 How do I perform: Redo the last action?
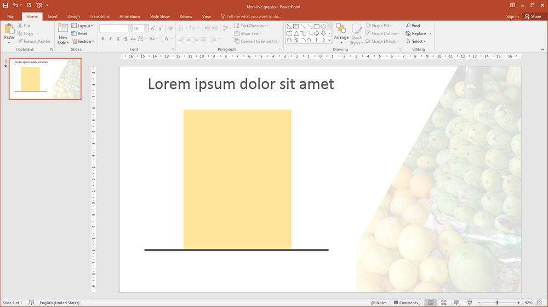click(29, 5)
